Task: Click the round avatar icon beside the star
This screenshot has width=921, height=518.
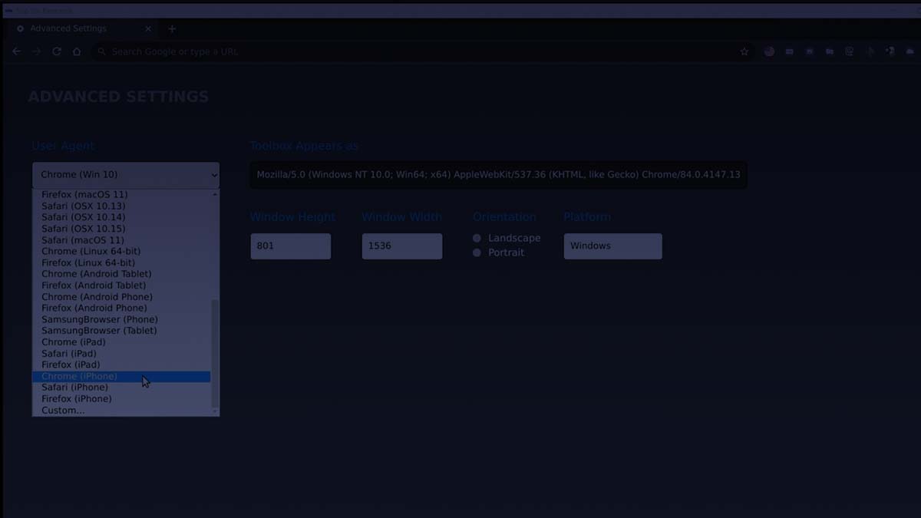Action: pyautogui.click(x=769, y=51)
